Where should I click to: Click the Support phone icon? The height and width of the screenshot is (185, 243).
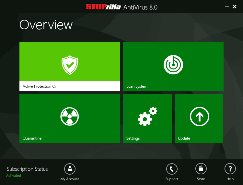pos(172,169)
